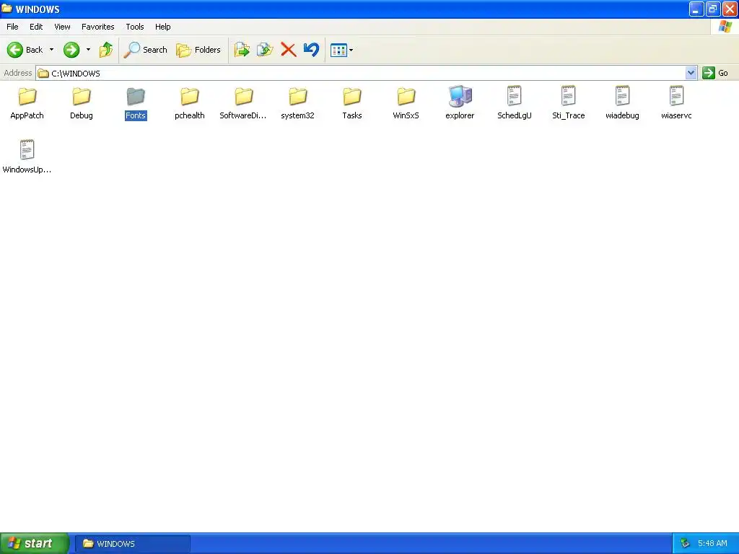Select the pchealth folder icon

click(190, 97)
